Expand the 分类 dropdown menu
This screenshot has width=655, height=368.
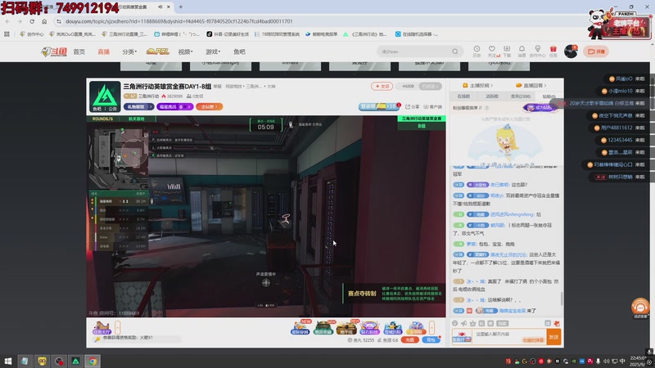click(x=129, y=52)
